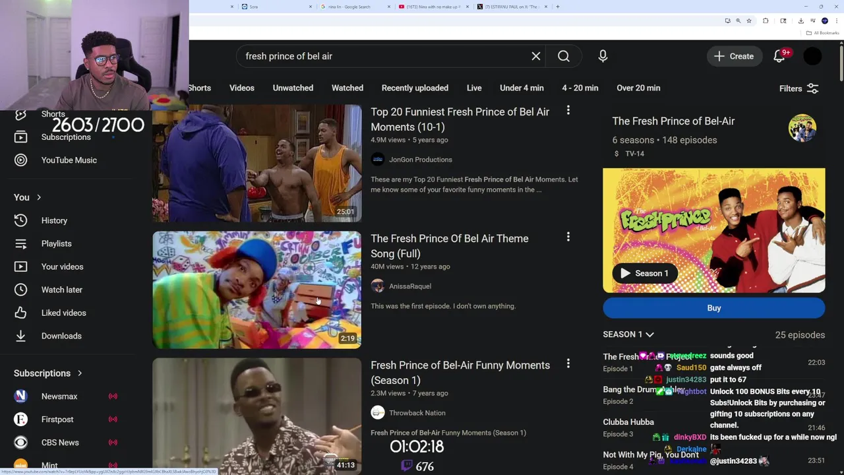The width and height of the screenshot is (844, 475).
Task: Open more options for Theme Song video
Action: [x=568, y=237]
